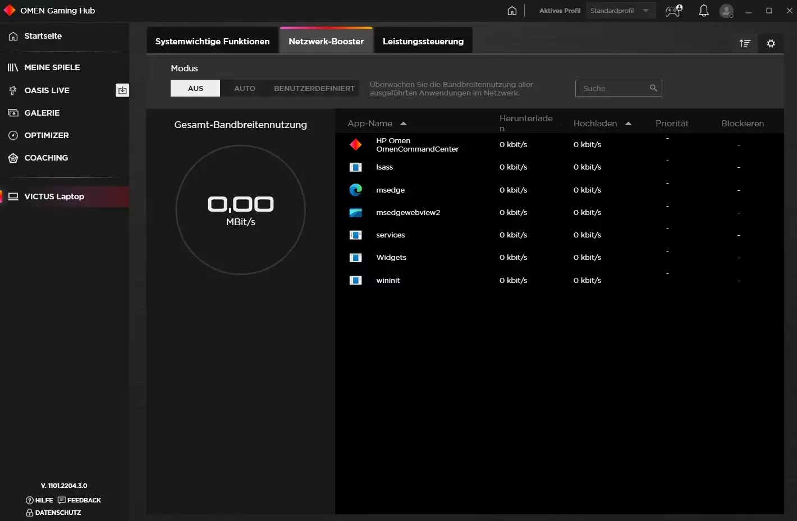Set mode to AUS

195,88
